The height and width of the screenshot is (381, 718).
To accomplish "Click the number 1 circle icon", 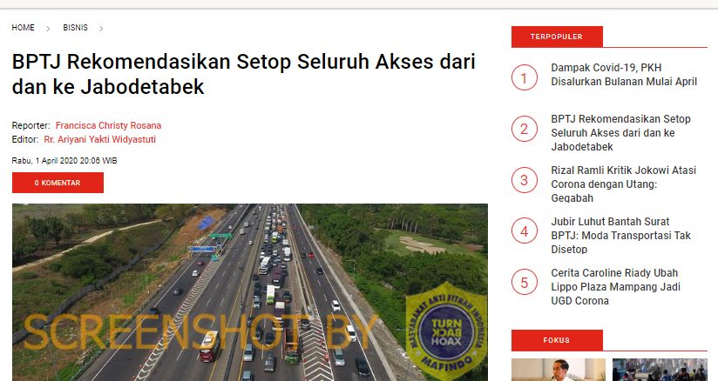I will [x=525, y=77].
